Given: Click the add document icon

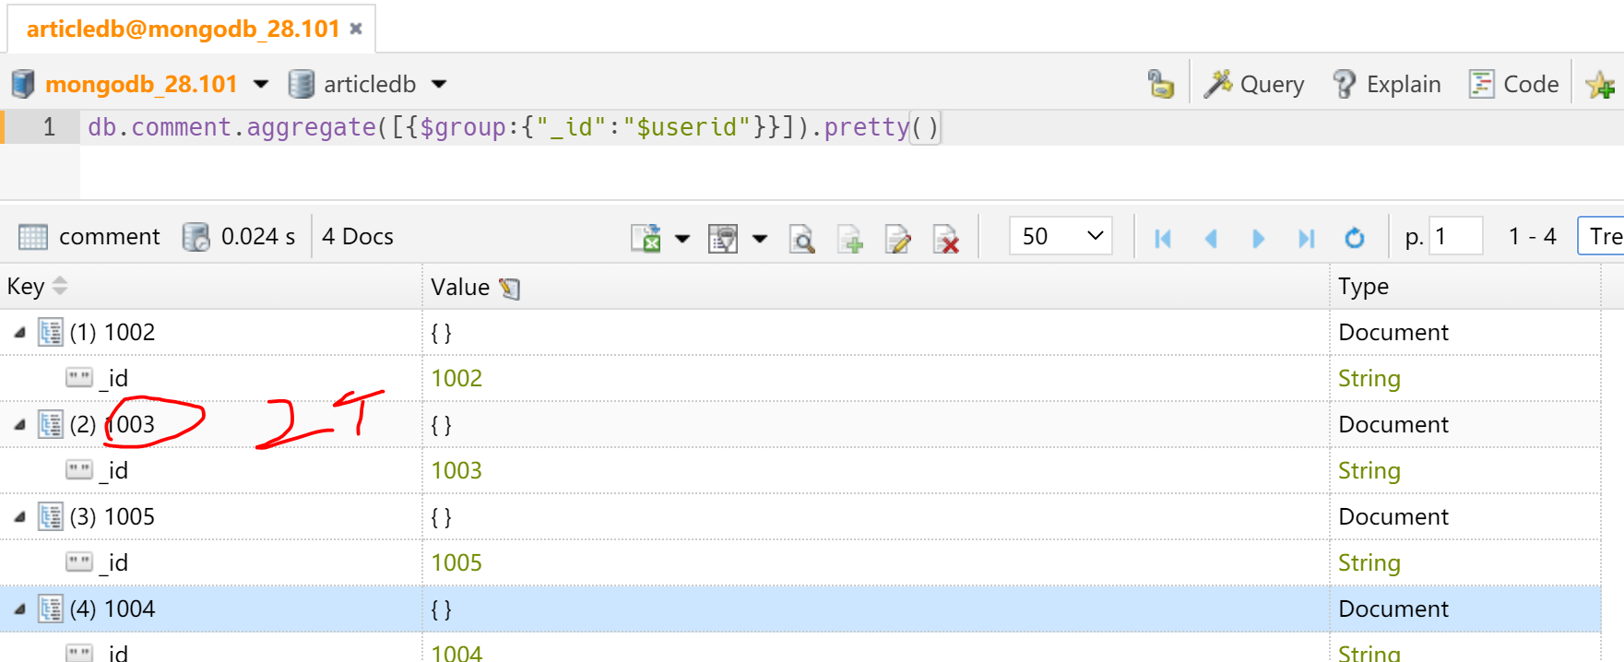Looking at the screenshot, I should [x=850, y=238].
